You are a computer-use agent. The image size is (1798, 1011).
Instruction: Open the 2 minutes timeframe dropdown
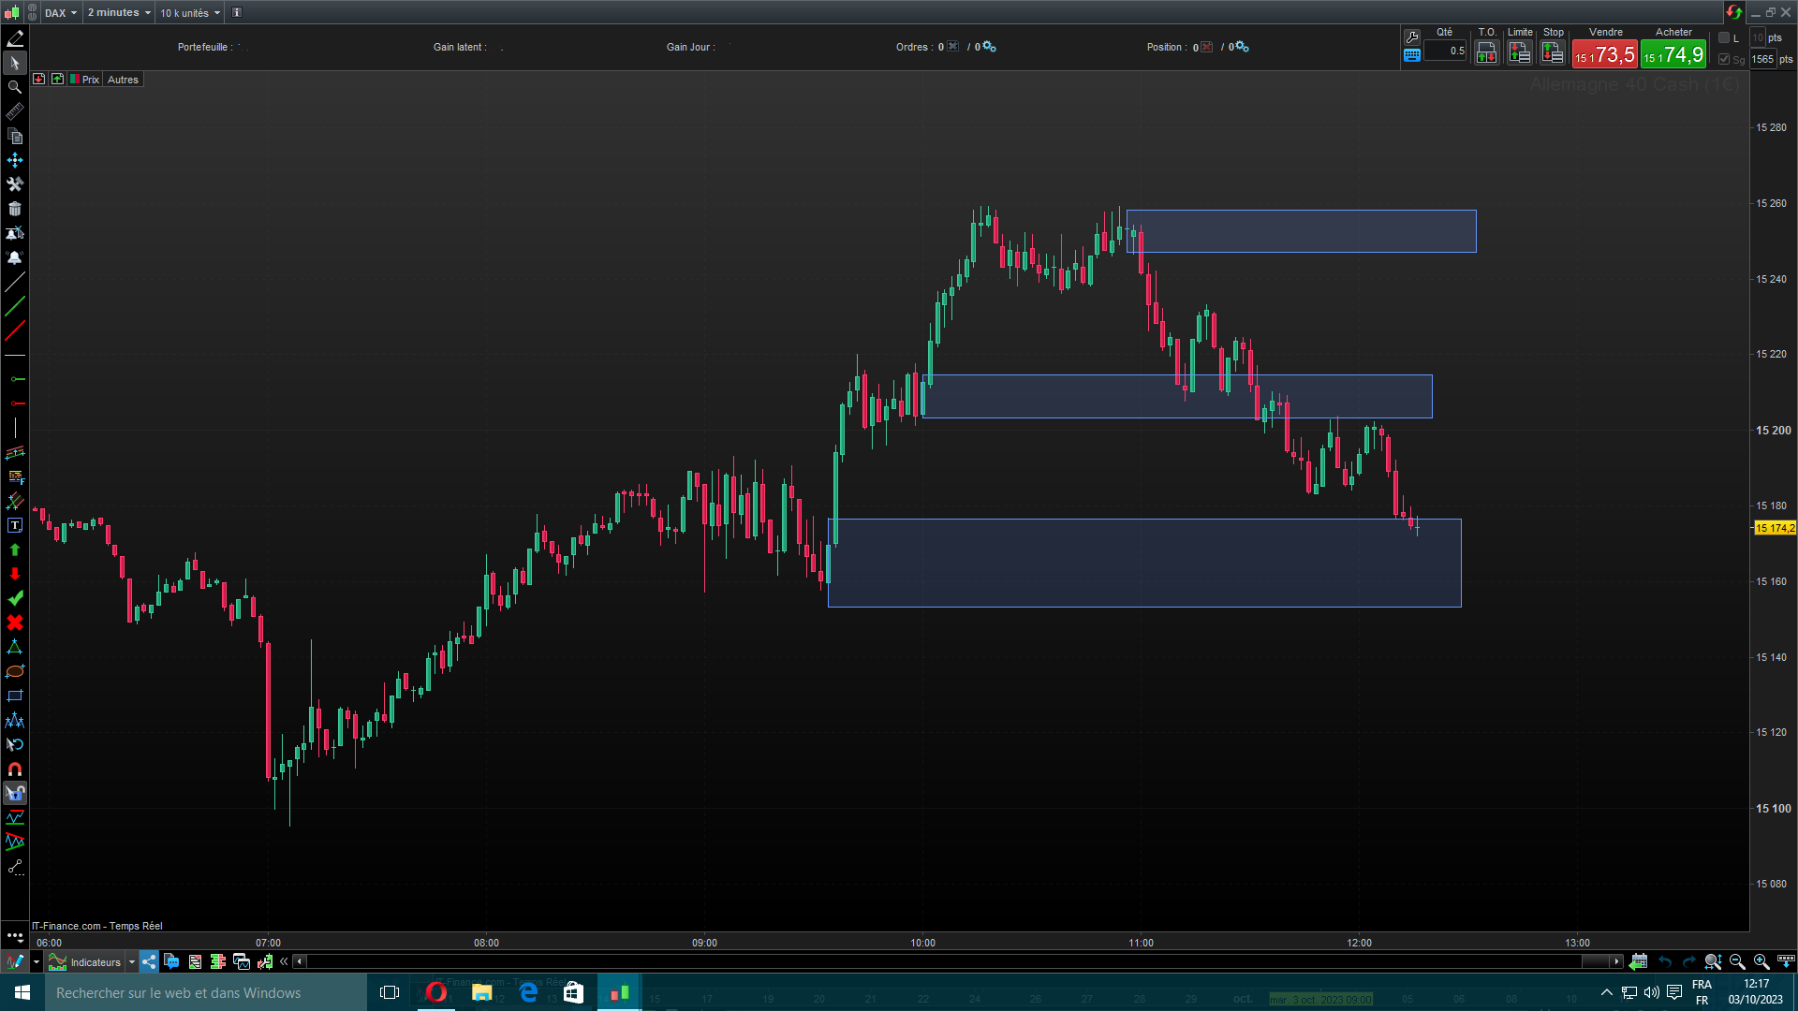click(119, 13)
